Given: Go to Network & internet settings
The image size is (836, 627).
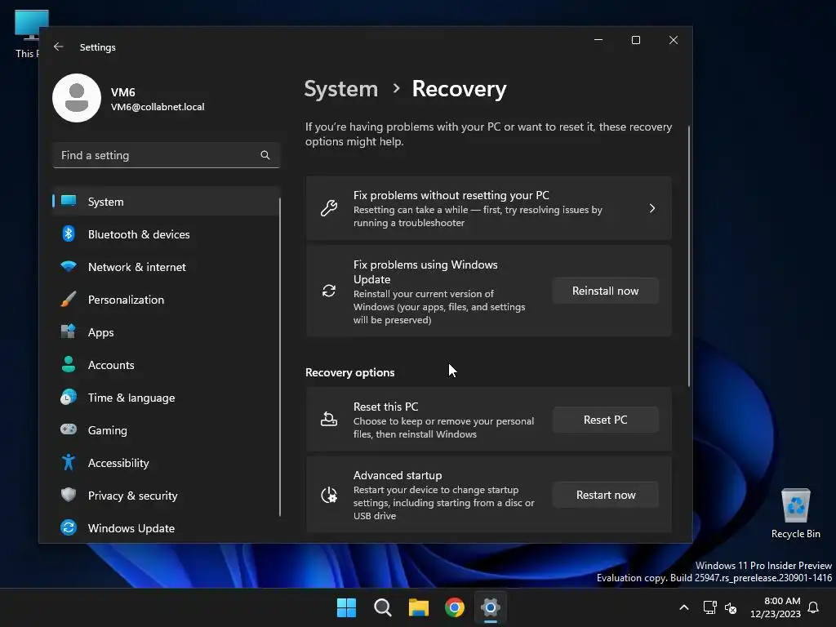Looking at the screenshot, I should pos(166,267).
